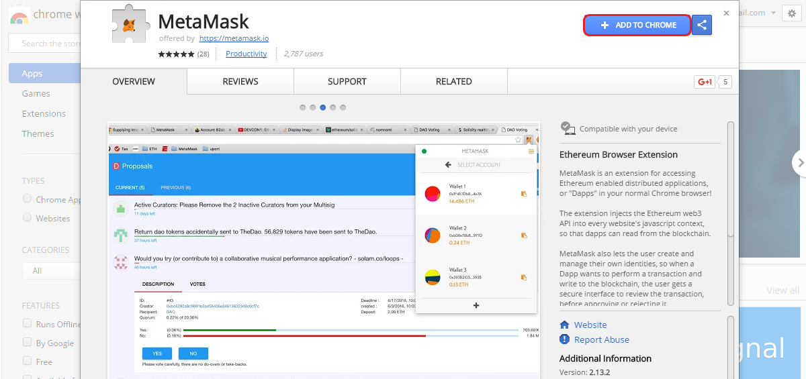The height and width of the screenshot is (379, 806).
Task: Click the Version: 2.13.2 text
Action: [x=585, y=372]
